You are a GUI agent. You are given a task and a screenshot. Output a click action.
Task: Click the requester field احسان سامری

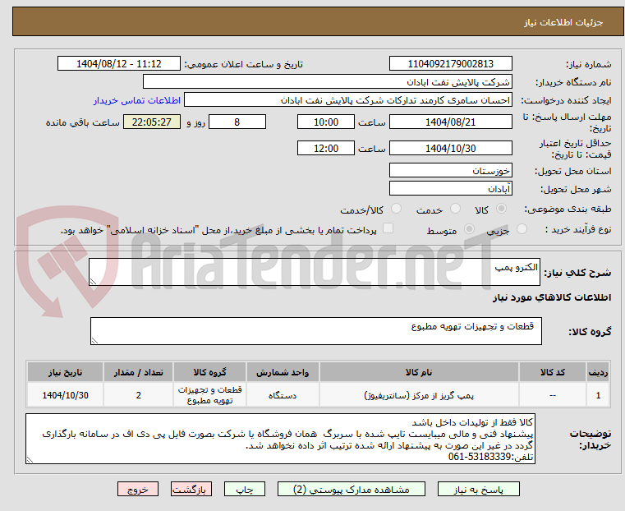coord(348,100)
